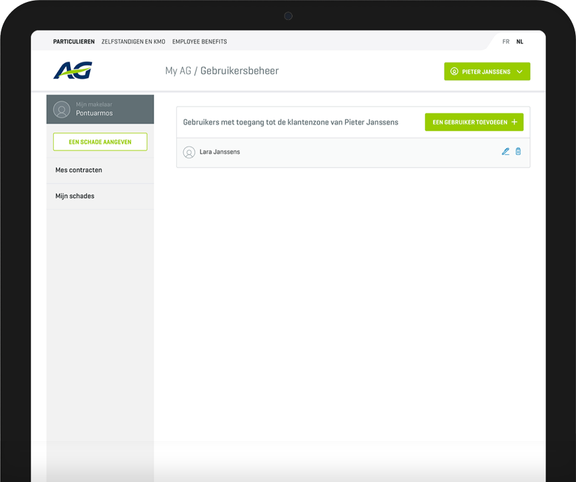Open the Particulieren tab
This screenshot has width=576, height=482.
[x=73, y=42]
